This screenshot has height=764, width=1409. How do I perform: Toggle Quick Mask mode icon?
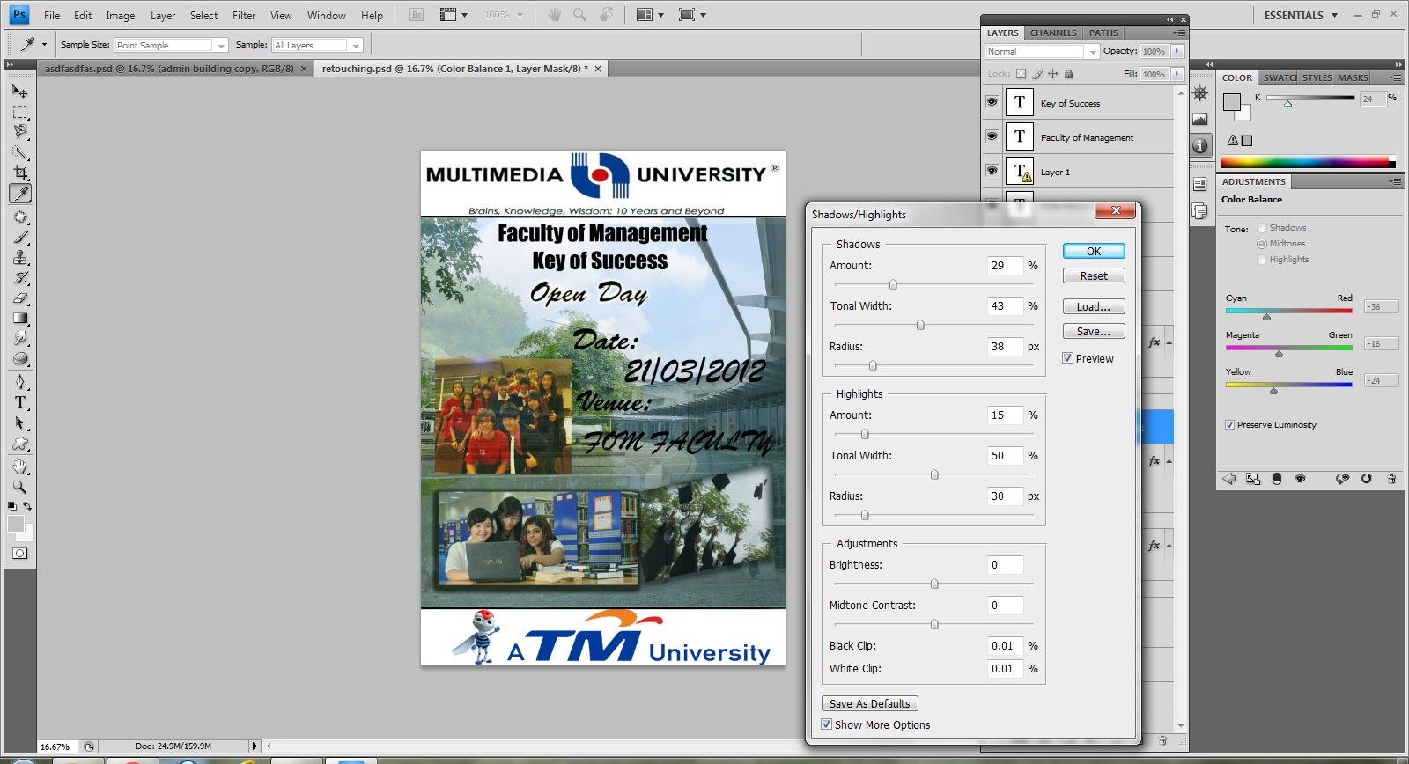(19, 553)
